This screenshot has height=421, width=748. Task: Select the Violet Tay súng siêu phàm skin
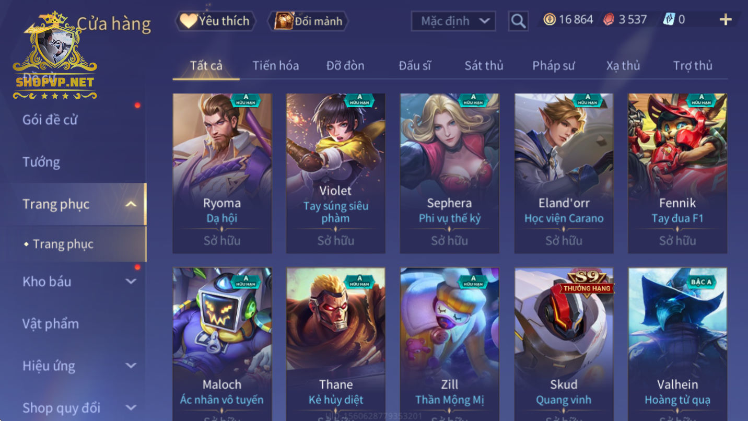tap(336, 173)
